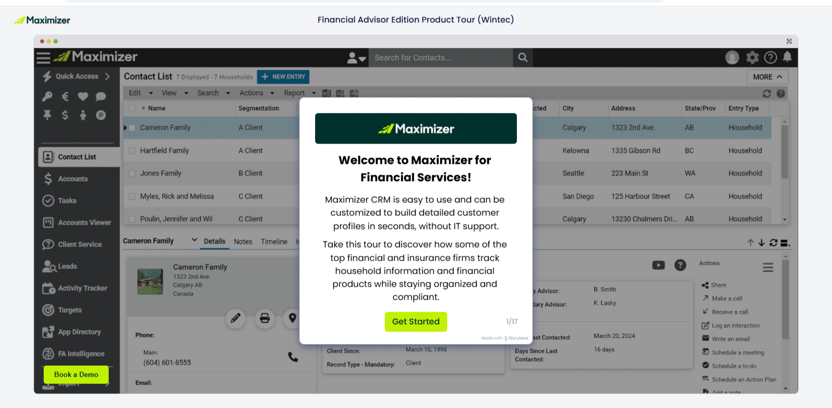
Task: Open the Edit dropdown menu
Action: [140, 93]
